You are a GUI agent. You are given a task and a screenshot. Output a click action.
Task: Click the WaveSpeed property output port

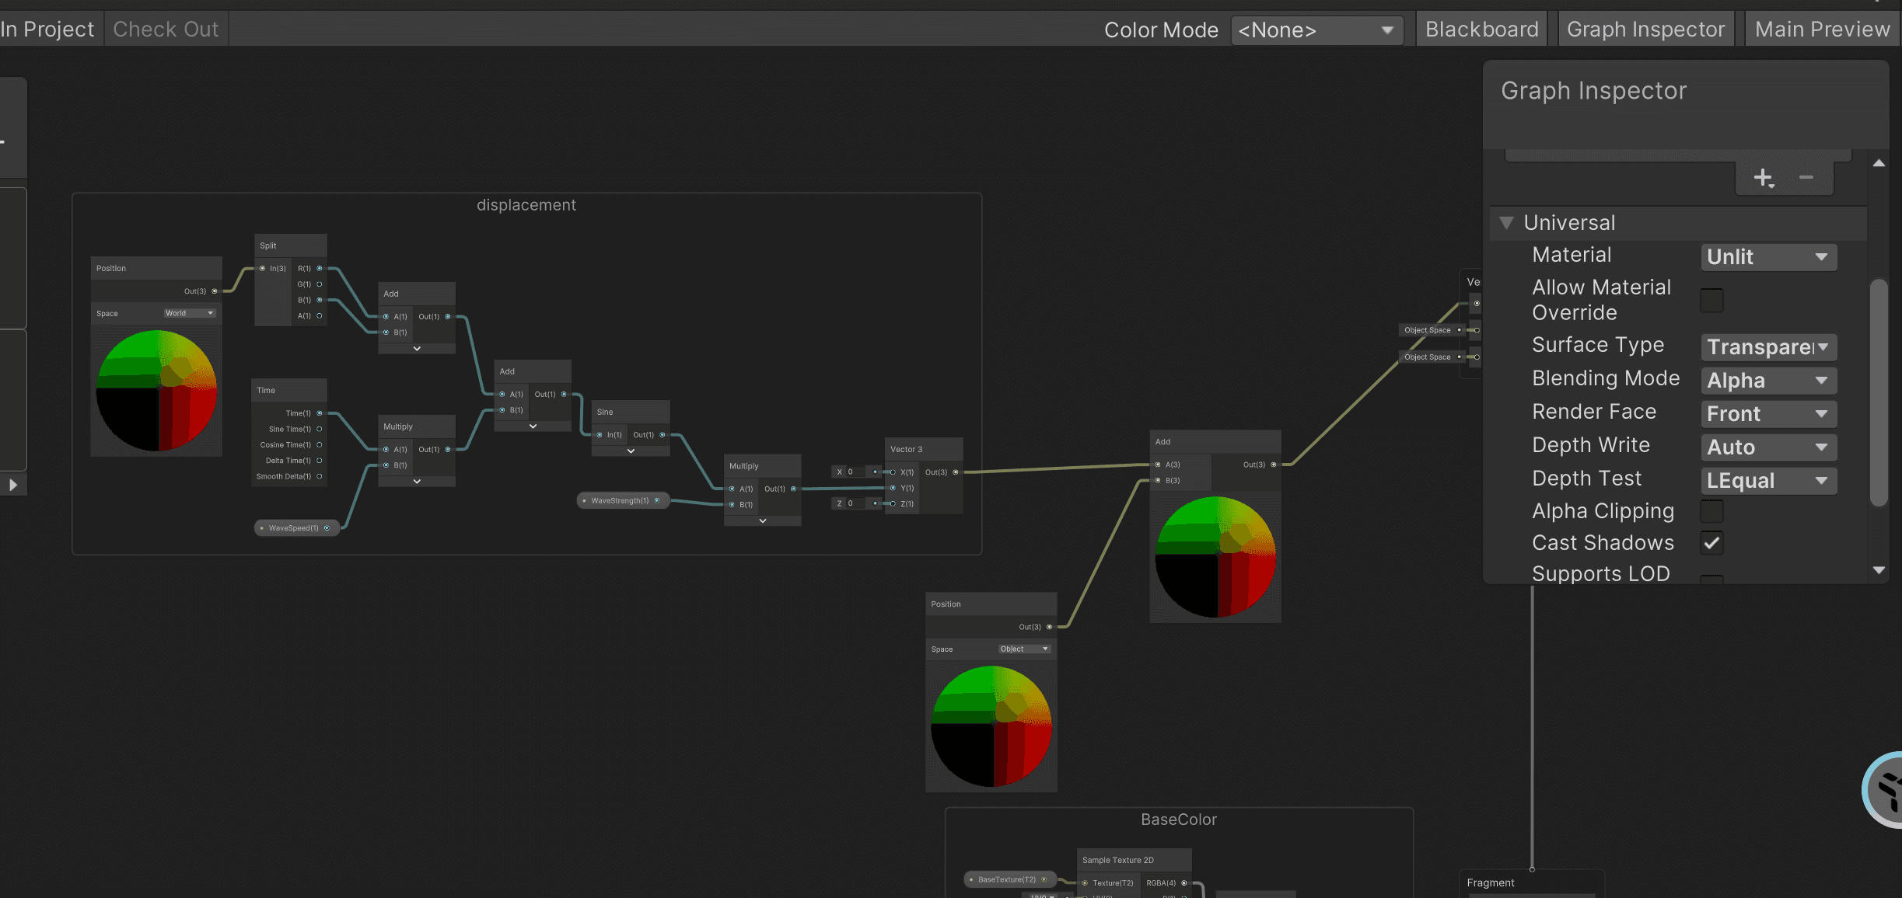point(327,528)
